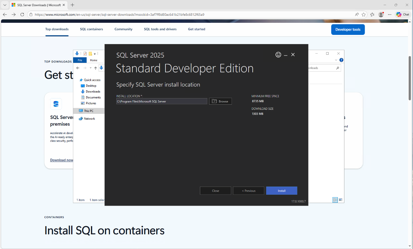
Task: Open the browser Favorites list icon
Action: (372, 15)
